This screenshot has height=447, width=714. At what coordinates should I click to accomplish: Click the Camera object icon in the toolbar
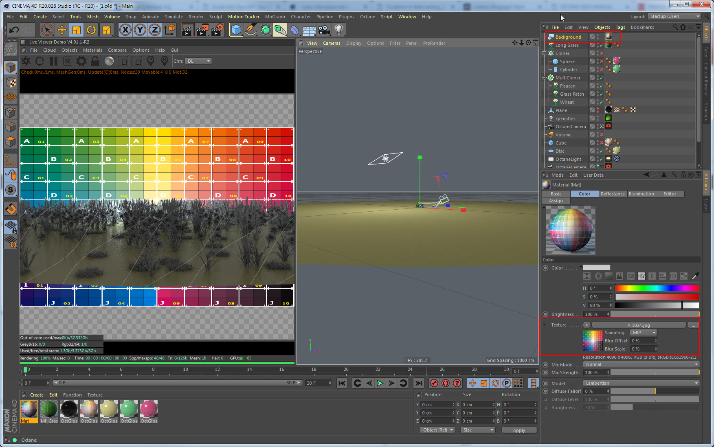pos(324,30)
